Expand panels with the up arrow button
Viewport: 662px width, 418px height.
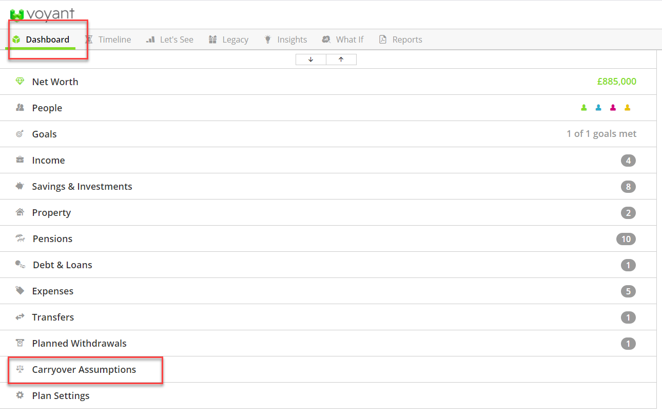[341, 59]
